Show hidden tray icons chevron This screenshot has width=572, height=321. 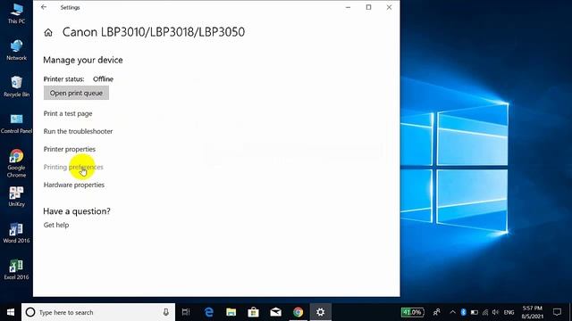pos(453,312)
